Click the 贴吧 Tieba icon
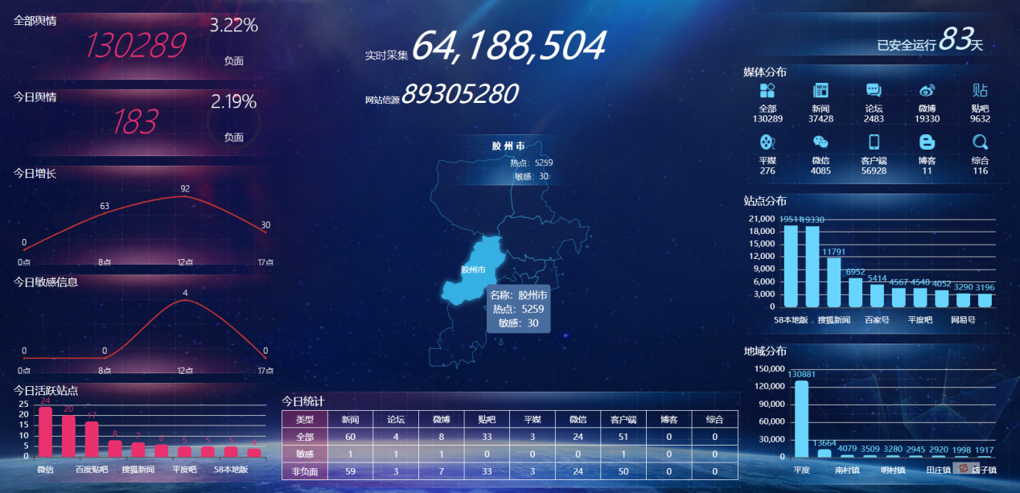 980,90
